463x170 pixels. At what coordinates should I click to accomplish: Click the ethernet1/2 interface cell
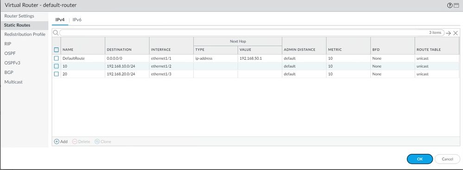coord(161,66)
